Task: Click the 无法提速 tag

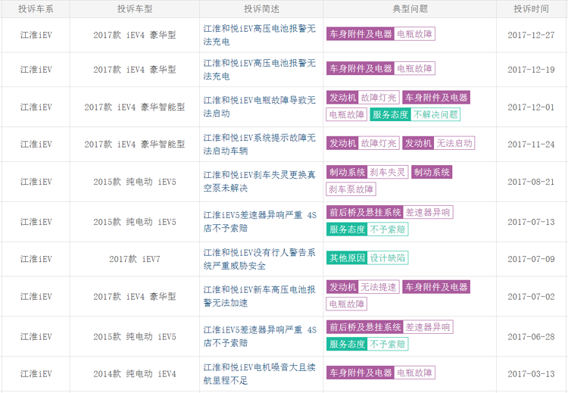Action: click(x=379, y=287)
